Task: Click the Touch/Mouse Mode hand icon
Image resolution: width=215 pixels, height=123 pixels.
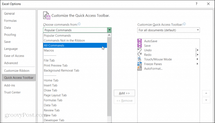Action: 140,59
